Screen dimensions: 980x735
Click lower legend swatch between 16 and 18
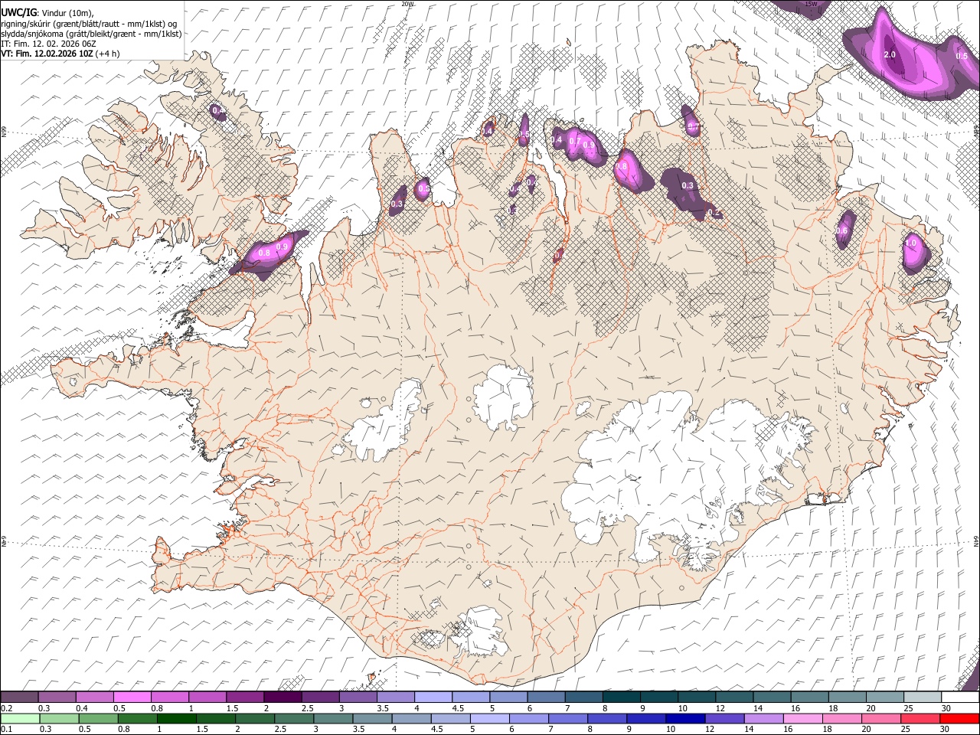pyautogui.click(x=802, y=718)
